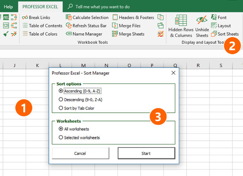
Task: Open Table of Contents tool
Action: tap(42, 26)
